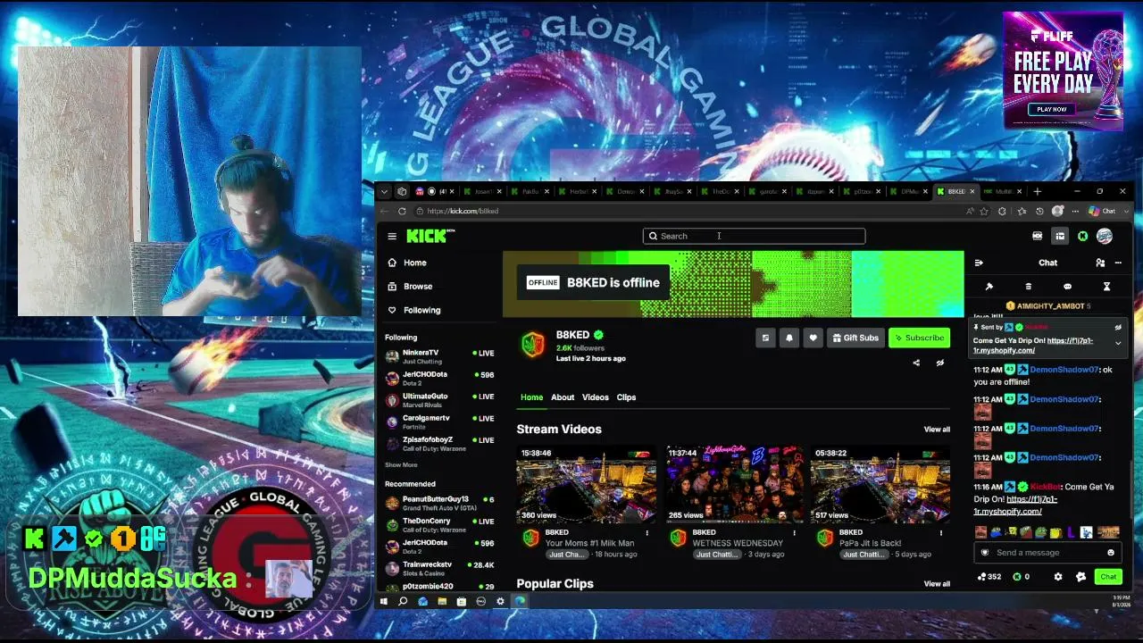Click the KICK logo in header
Screen dimensions: 1143x643
click(x=430, y=236)
